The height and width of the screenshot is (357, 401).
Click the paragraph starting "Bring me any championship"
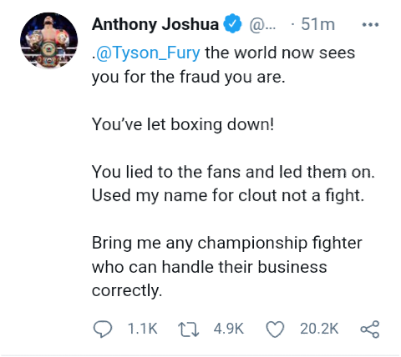[227, 267]
